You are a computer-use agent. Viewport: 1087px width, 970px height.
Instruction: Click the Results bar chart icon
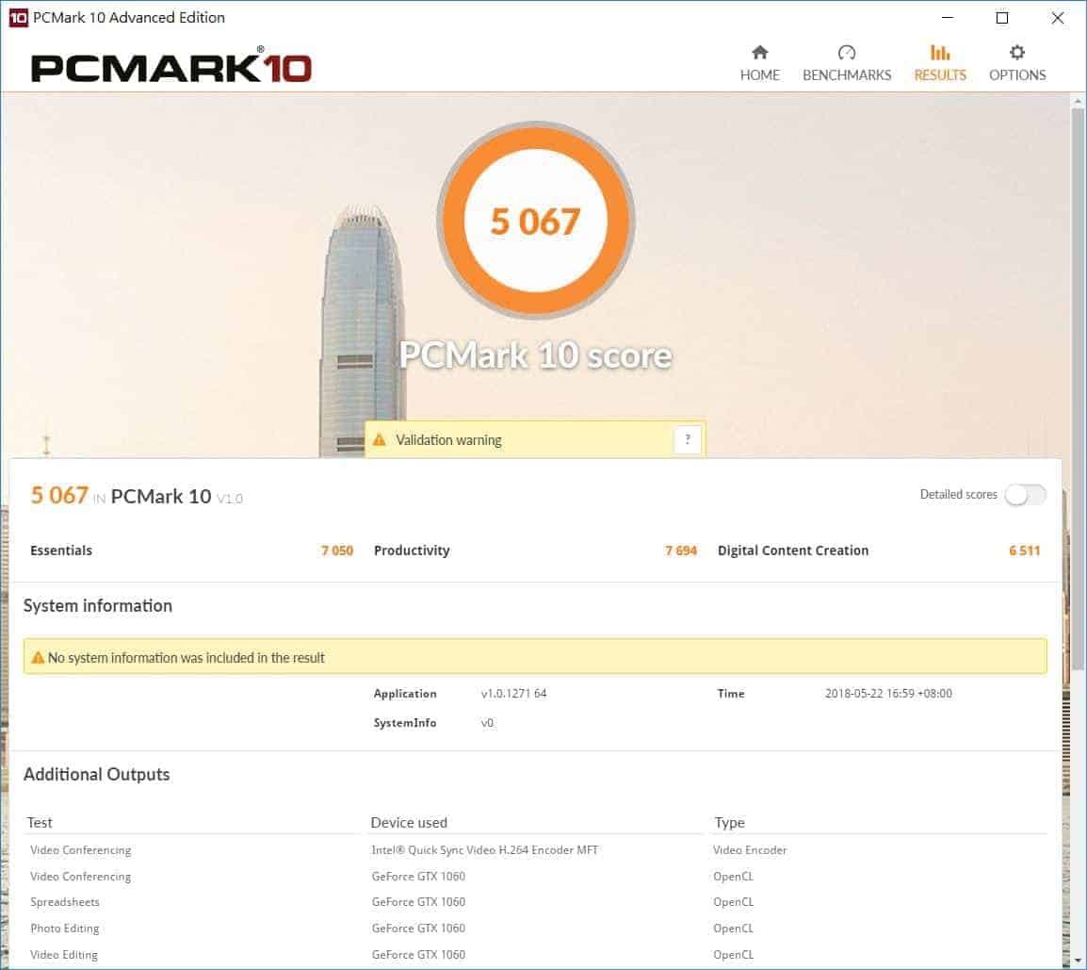[940, 52]
